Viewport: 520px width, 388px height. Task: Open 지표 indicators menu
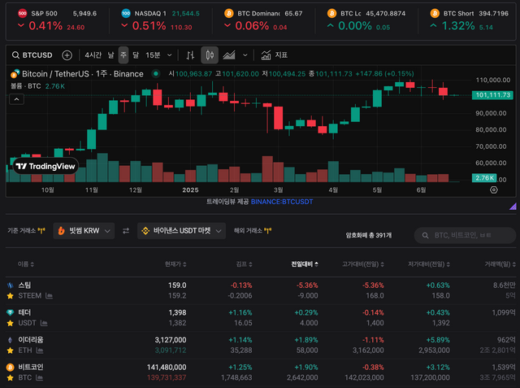click(x=275, y=55)
